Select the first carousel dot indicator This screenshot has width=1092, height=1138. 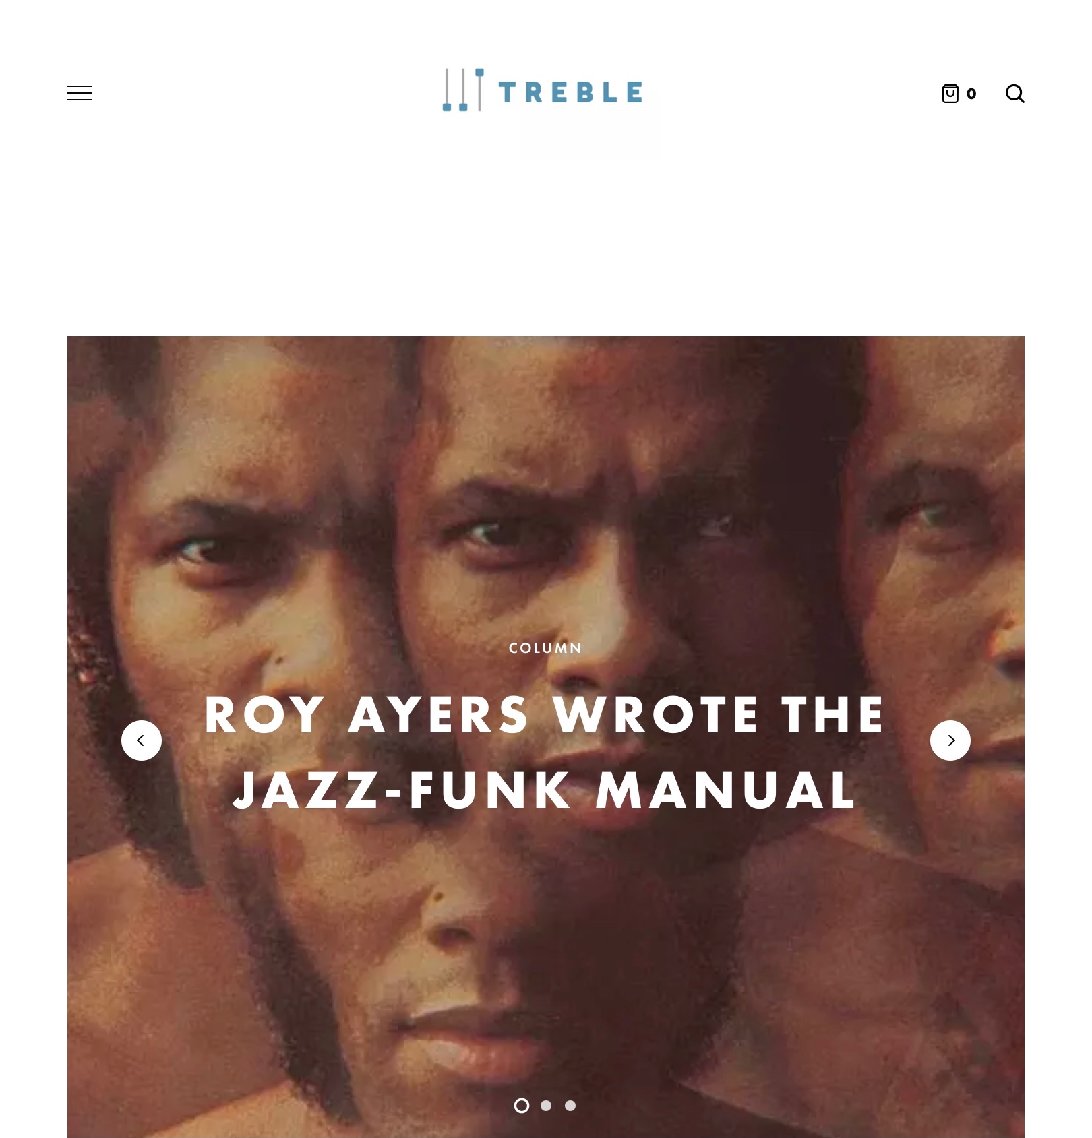pos(521,1106)
